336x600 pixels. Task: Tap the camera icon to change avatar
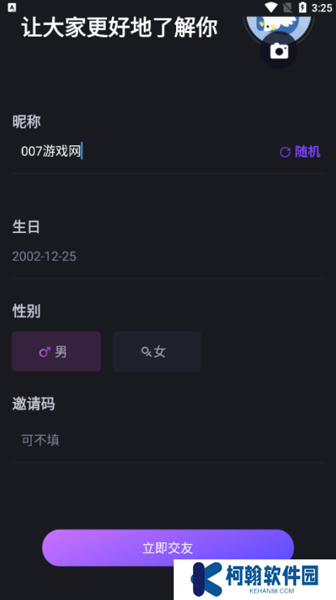click(x=279, y=50)
